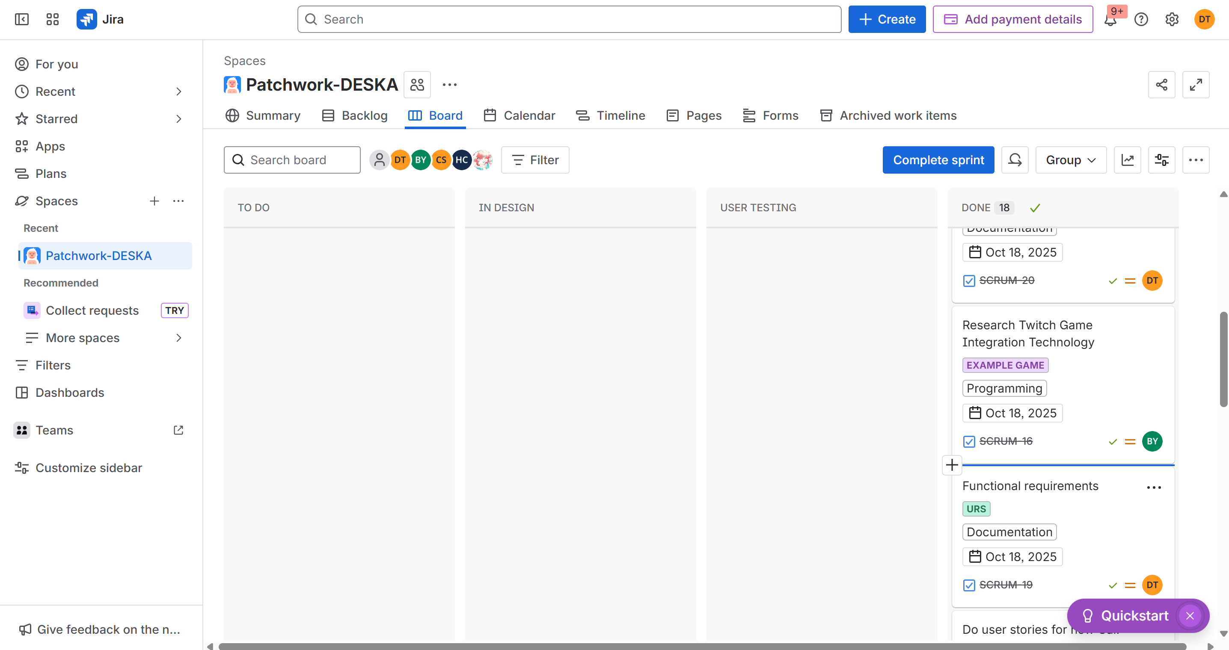
Task: Open the board view settings icon
Action: click(1162, 160)
